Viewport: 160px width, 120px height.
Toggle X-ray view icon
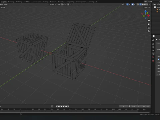click(138, 4)
